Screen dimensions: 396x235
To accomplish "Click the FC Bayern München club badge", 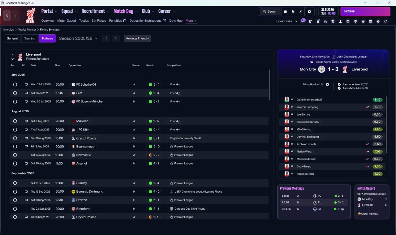I will [73, 101].
